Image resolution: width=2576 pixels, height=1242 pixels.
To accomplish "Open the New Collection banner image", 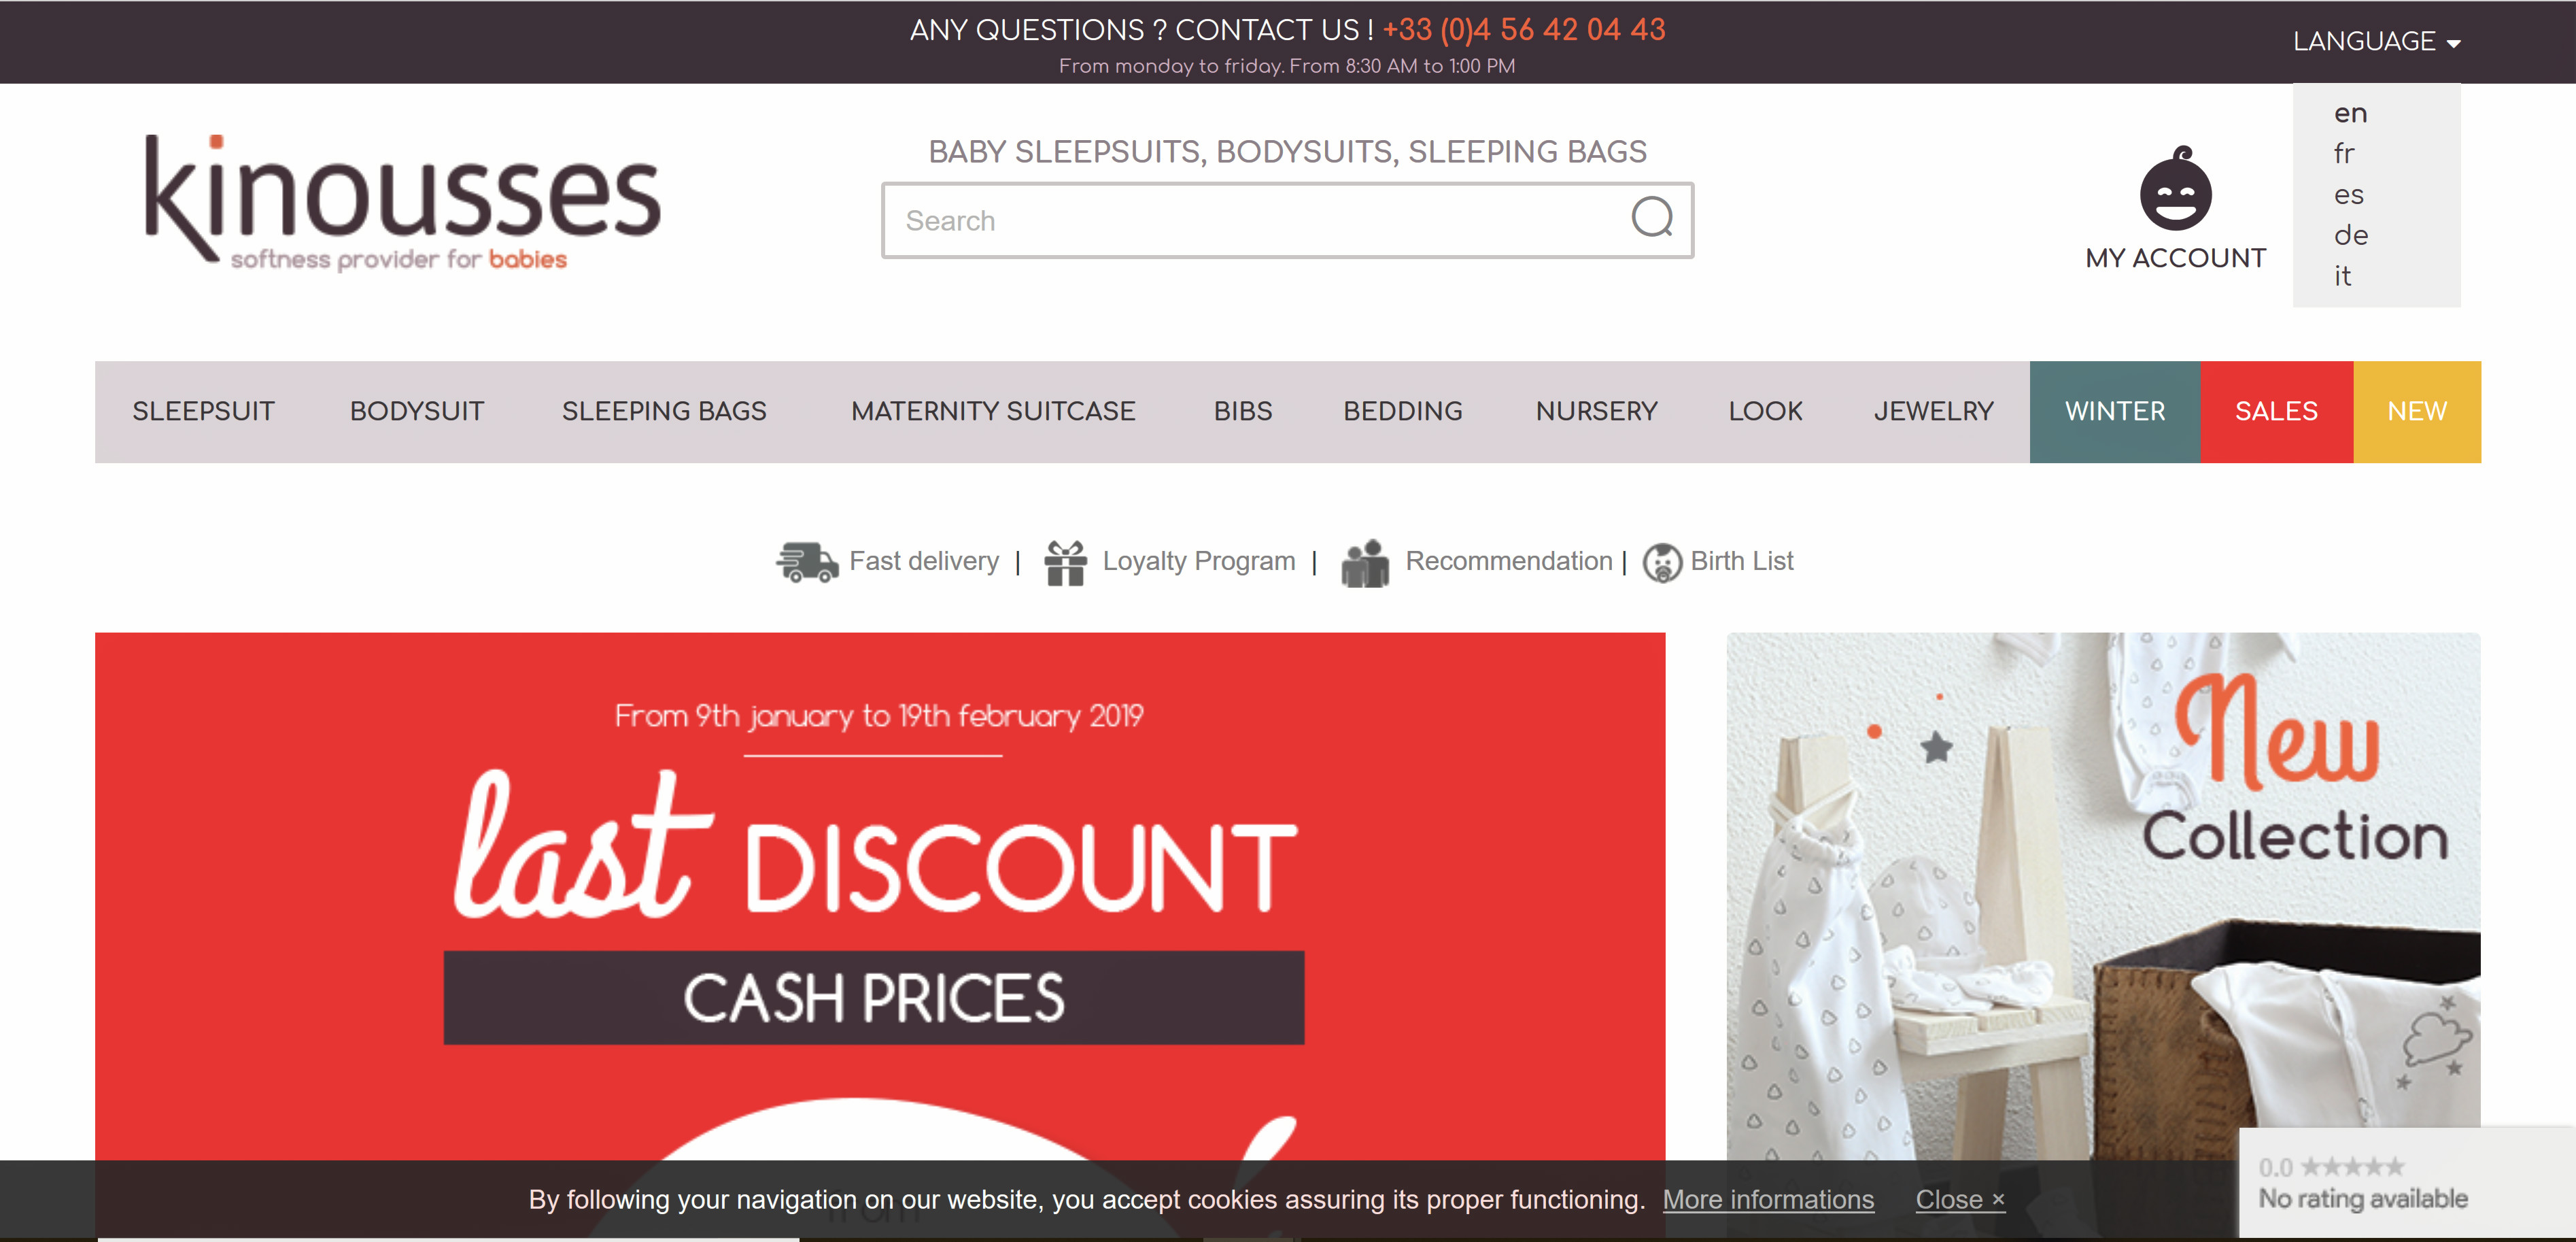I will pyautogui.click(x=2103, y=896).
